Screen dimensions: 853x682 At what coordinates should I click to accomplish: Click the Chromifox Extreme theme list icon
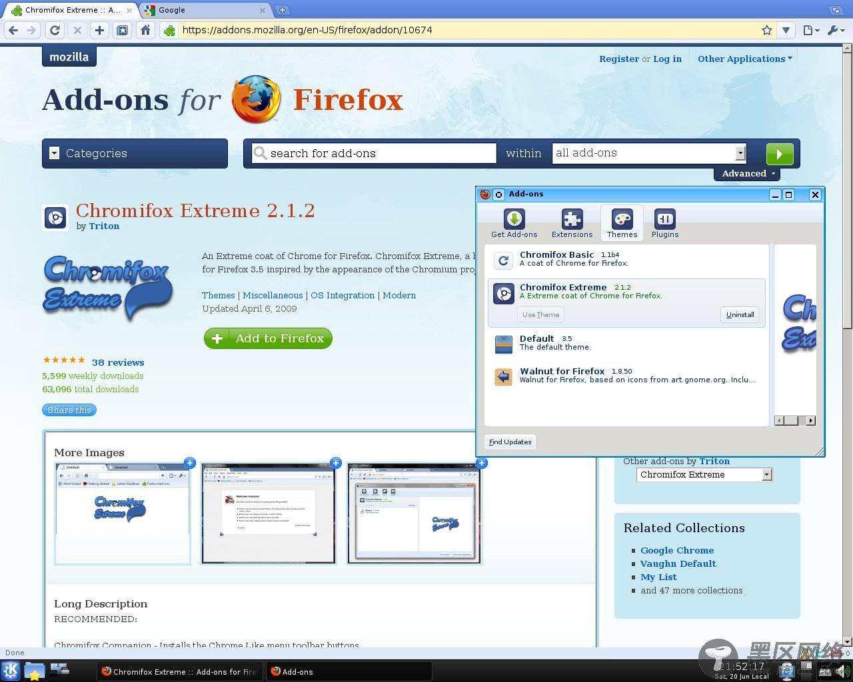[x=504, y=293]
